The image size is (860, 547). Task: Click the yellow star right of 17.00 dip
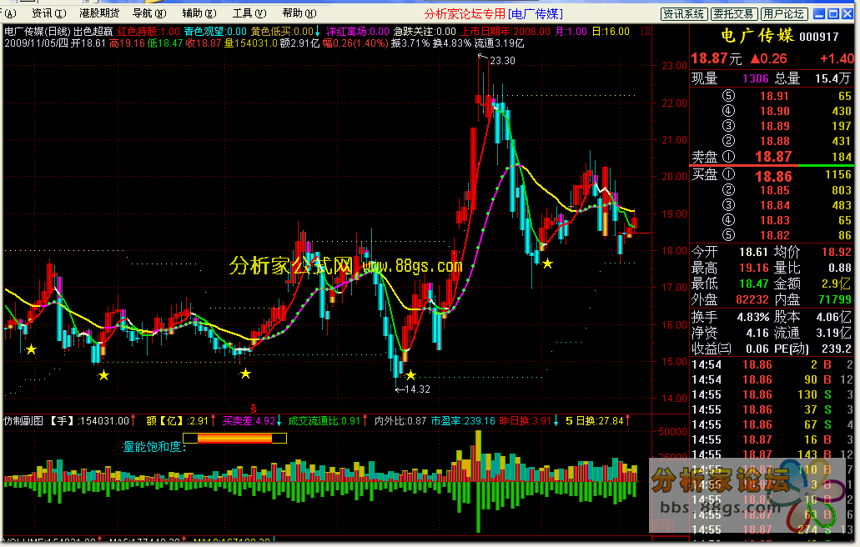(547, 263)
